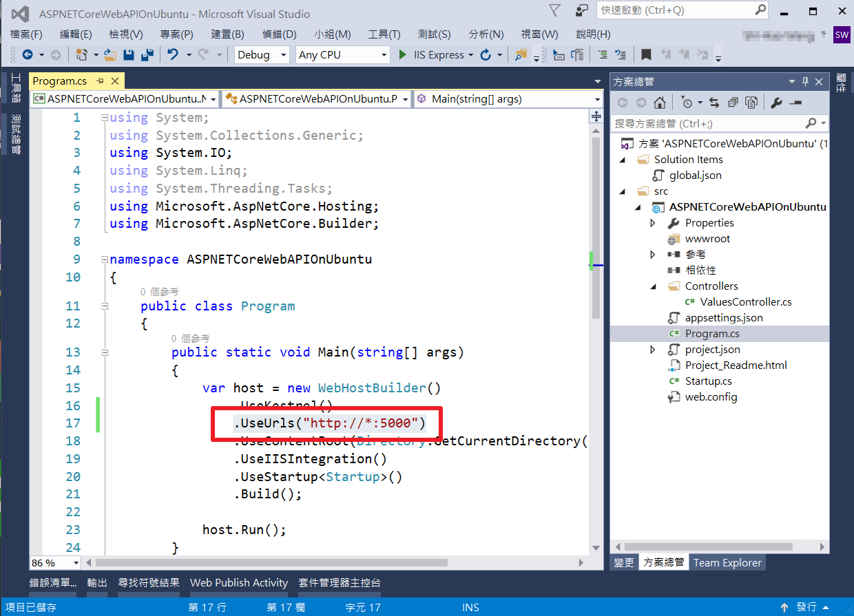Toggle auto-hide pin on Solution Explorer panel
This screenshot has width=854, height=616.
pos(805,82)
